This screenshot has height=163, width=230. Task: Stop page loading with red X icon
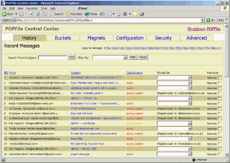[x=31, y=14]
